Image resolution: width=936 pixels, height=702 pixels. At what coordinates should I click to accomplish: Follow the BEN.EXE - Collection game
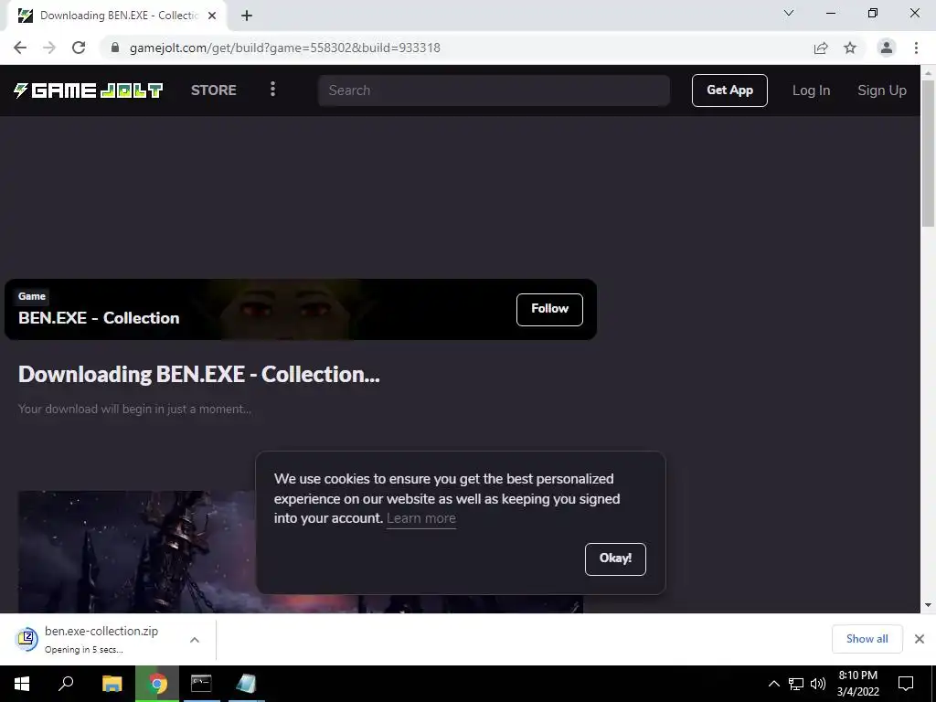[549, 309]
